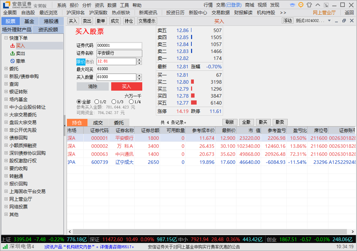Click the 撤卖 button
357x251 pixels.
[x=280, y=122]
